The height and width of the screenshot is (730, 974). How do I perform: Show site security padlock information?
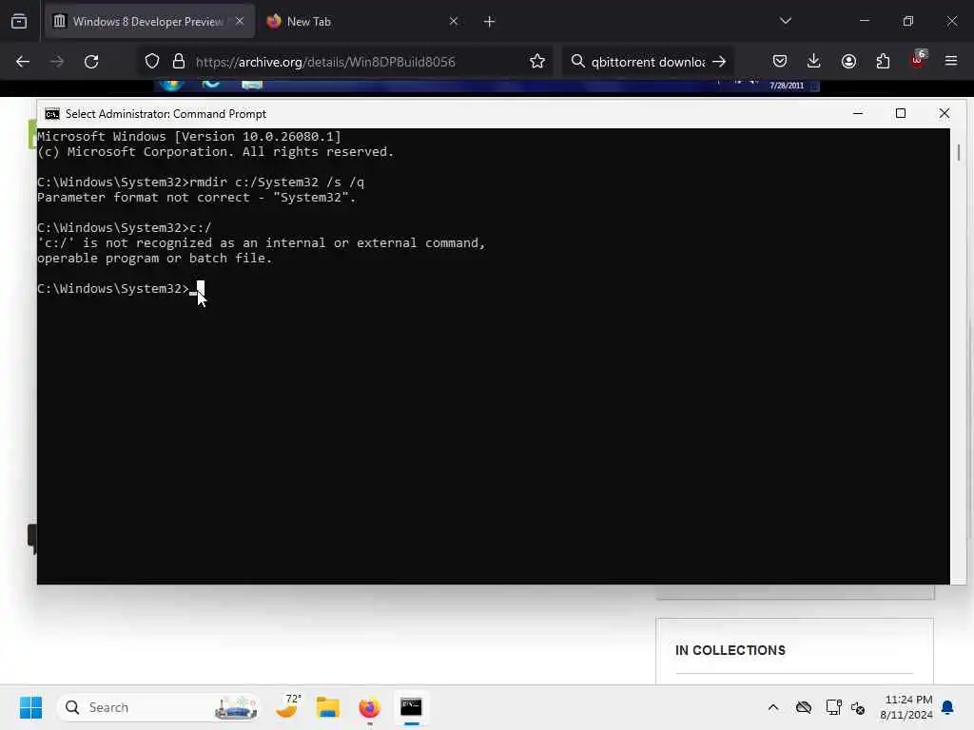tap(179, 62)
